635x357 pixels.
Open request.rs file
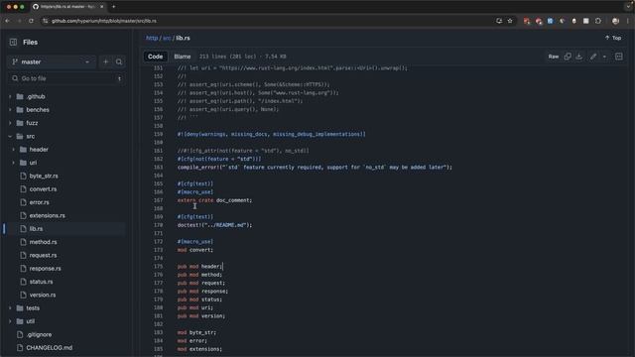point(43,256)
